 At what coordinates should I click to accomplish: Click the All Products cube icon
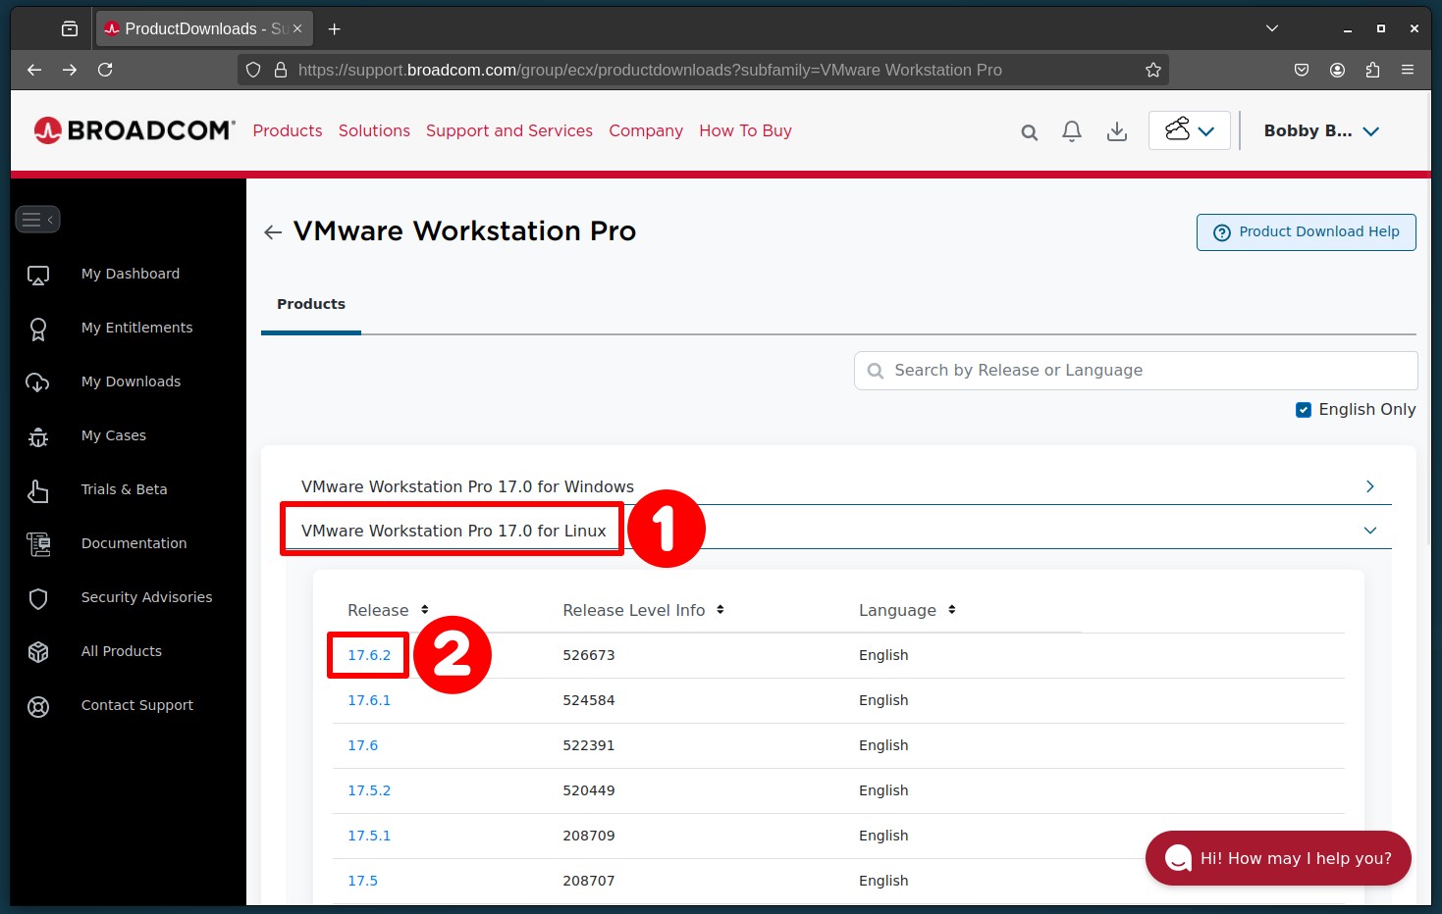pyautogui.click(x=38, y=652)
